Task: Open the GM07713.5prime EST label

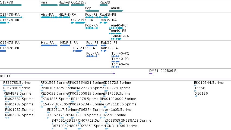Action: (92, 121)
